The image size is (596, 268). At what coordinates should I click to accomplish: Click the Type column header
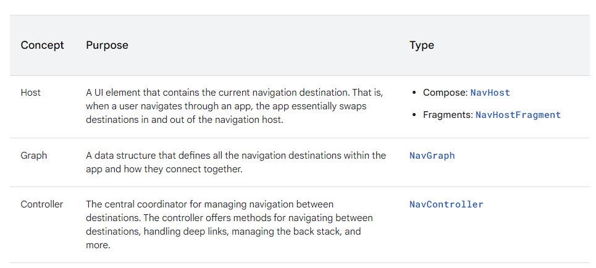coord(421,45)
